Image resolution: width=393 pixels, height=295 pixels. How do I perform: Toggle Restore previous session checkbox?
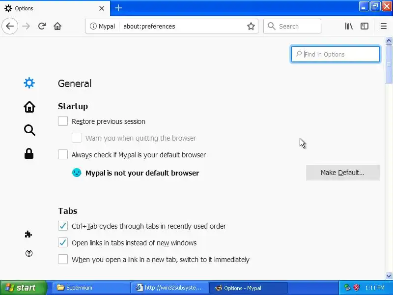(63, 121)
